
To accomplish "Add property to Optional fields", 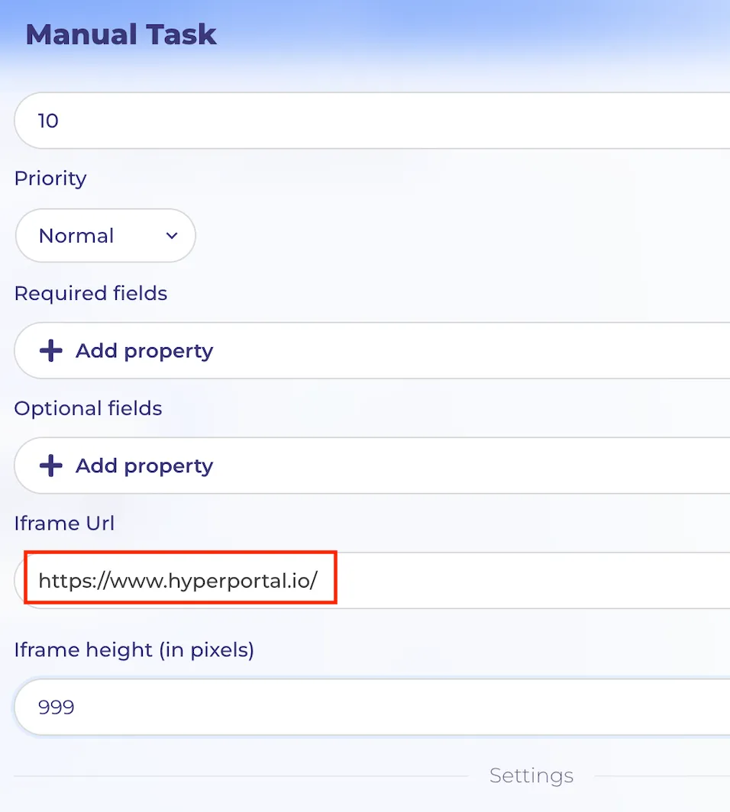I will [x=372, y=466].
